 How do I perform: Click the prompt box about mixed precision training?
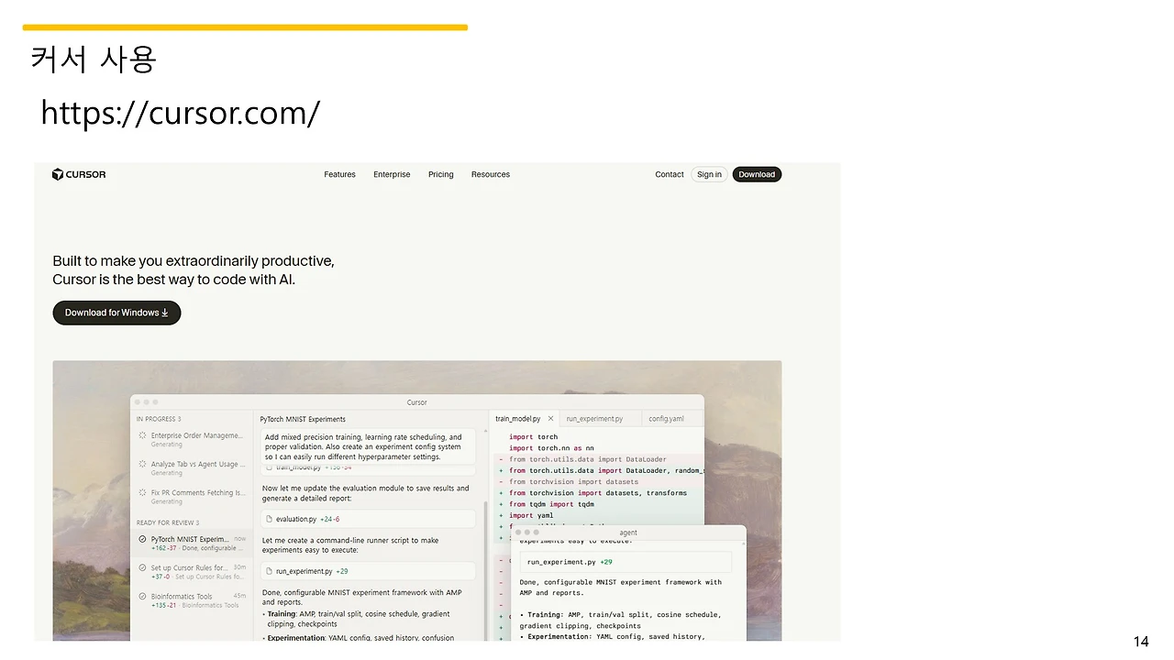[x=369, y=446]
